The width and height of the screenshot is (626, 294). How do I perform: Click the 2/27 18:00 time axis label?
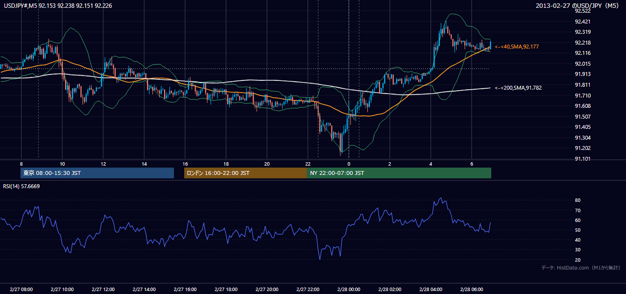226,290
